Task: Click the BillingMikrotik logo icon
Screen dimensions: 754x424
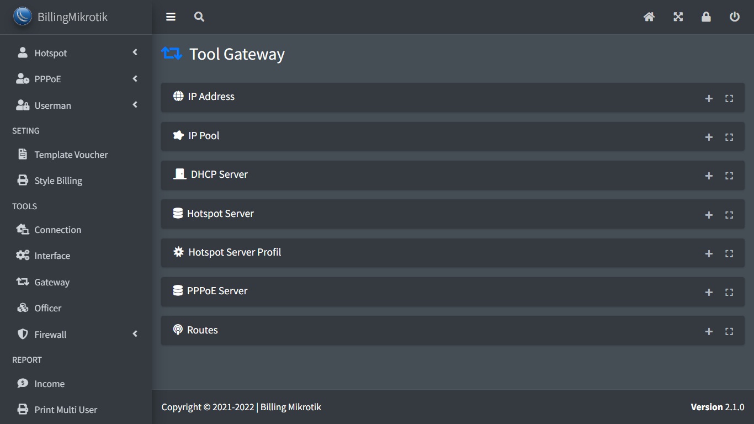Action: pyautogui.click(x=23, y=17)
